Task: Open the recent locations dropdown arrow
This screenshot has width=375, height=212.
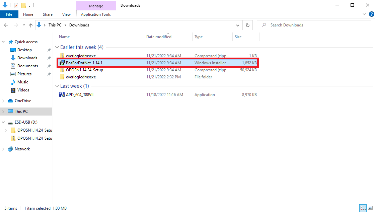Action: point(23,25)
